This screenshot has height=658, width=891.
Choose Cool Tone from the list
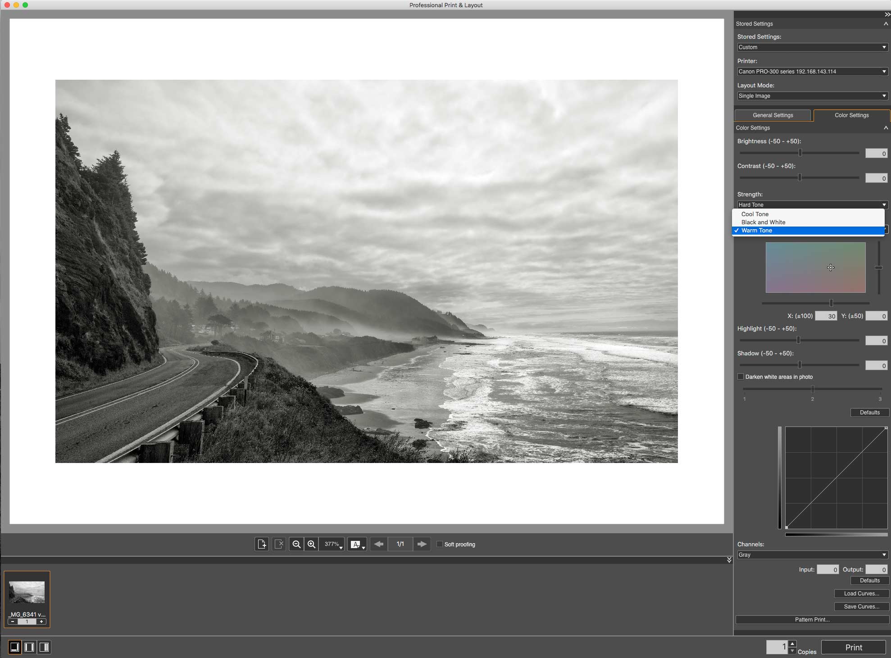[808, 214]
